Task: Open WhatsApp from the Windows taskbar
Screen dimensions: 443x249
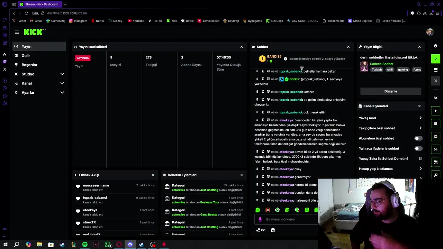Action: 108,245
